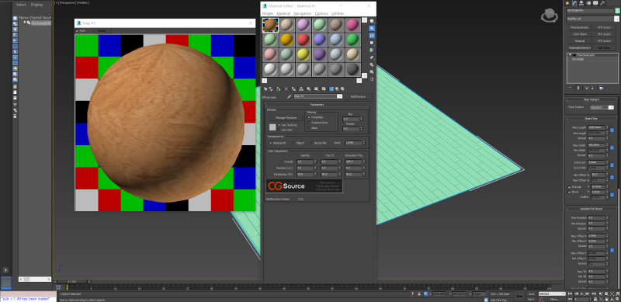Click the Seed value input field
Image resolution: width=621 pixels, height=302 pixels.
pyautogui.click(x=353, y=143)
